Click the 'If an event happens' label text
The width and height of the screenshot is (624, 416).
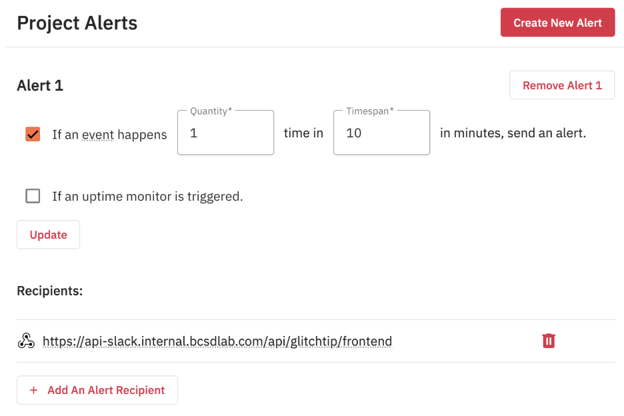[109, 135]
